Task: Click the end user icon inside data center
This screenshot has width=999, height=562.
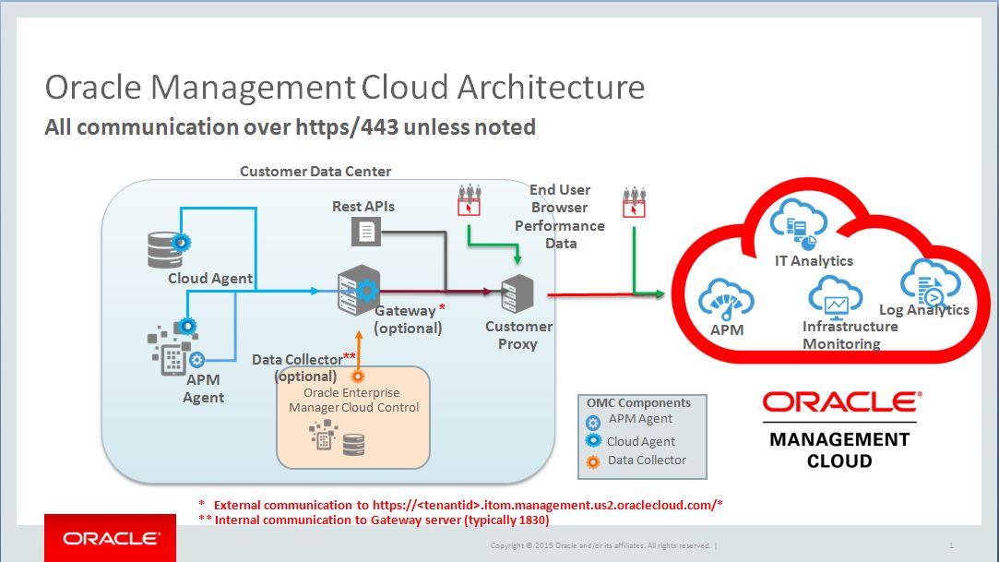Action: [469, 200]
